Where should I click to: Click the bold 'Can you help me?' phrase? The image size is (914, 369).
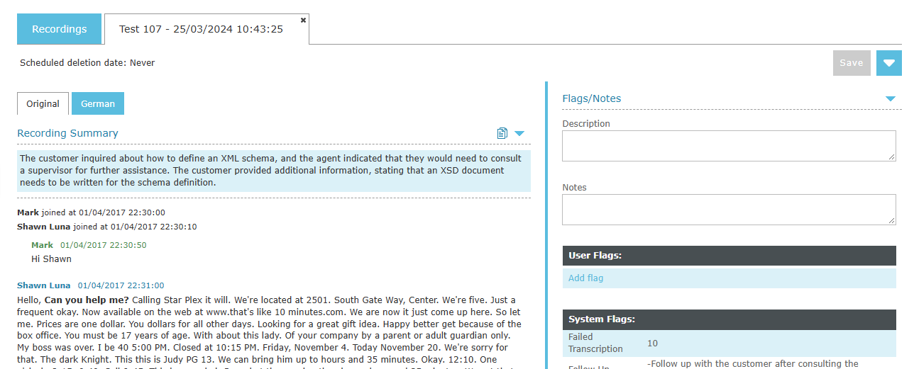tap(87, 300)
